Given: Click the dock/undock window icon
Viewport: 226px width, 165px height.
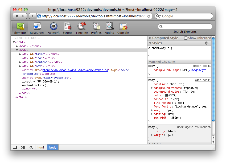Looking at the screenshot, I should [x=15, y=147].
